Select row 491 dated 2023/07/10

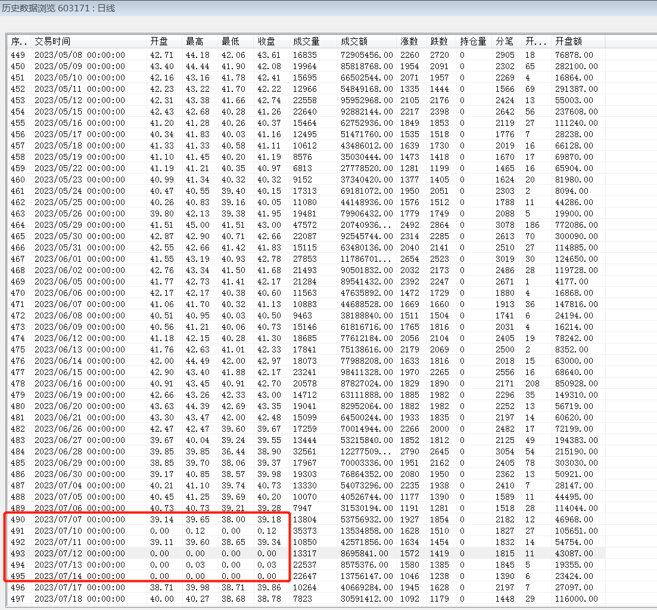[x=80, y=531]
